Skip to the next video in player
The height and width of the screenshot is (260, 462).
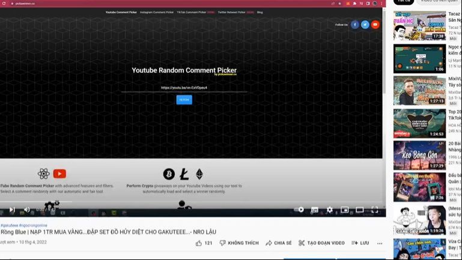12,210
